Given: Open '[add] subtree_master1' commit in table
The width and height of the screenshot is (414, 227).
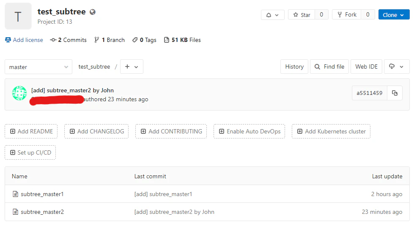Looking at the screenshot, I should point(163,194).
